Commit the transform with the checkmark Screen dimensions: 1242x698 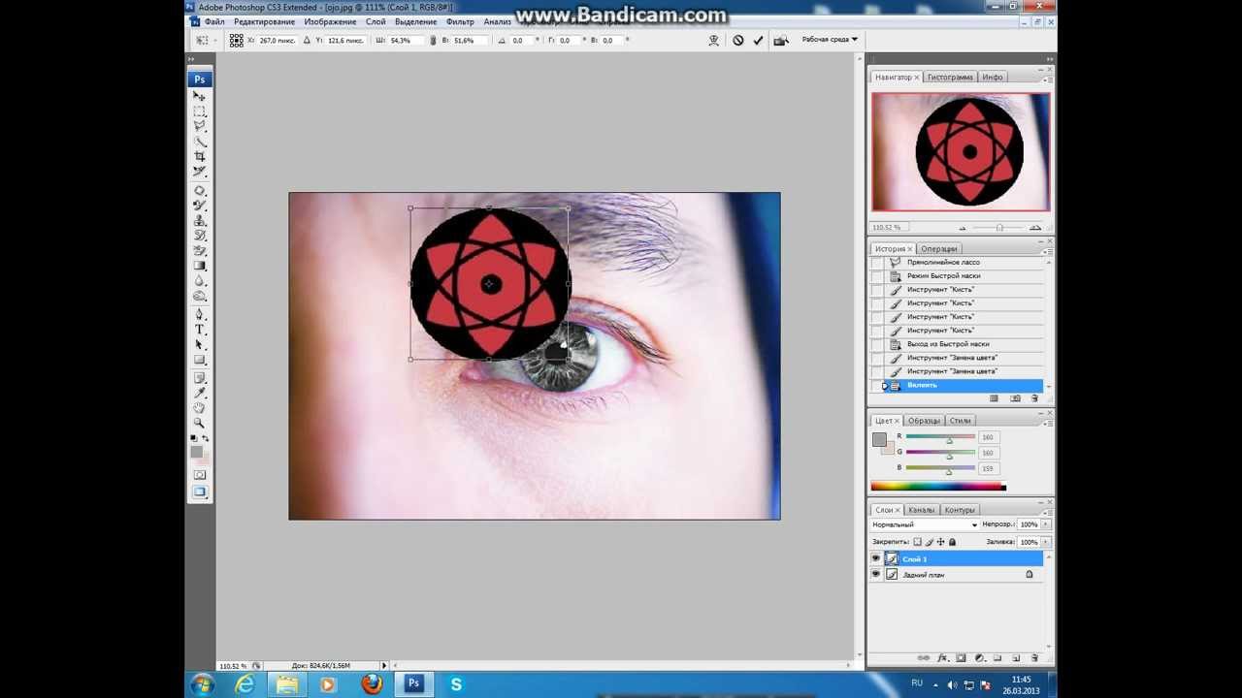758,41
